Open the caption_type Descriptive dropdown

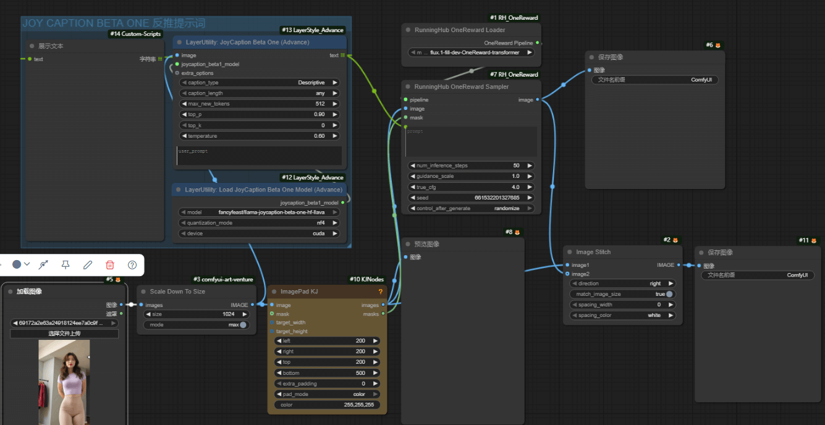pos(260,83)
